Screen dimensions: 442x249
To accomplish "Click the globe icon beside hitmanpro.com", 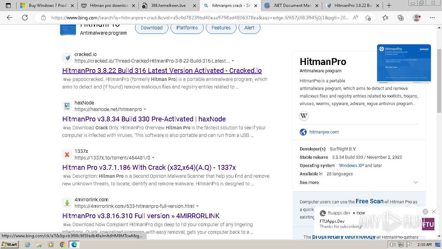I will [x=303, y=132].
